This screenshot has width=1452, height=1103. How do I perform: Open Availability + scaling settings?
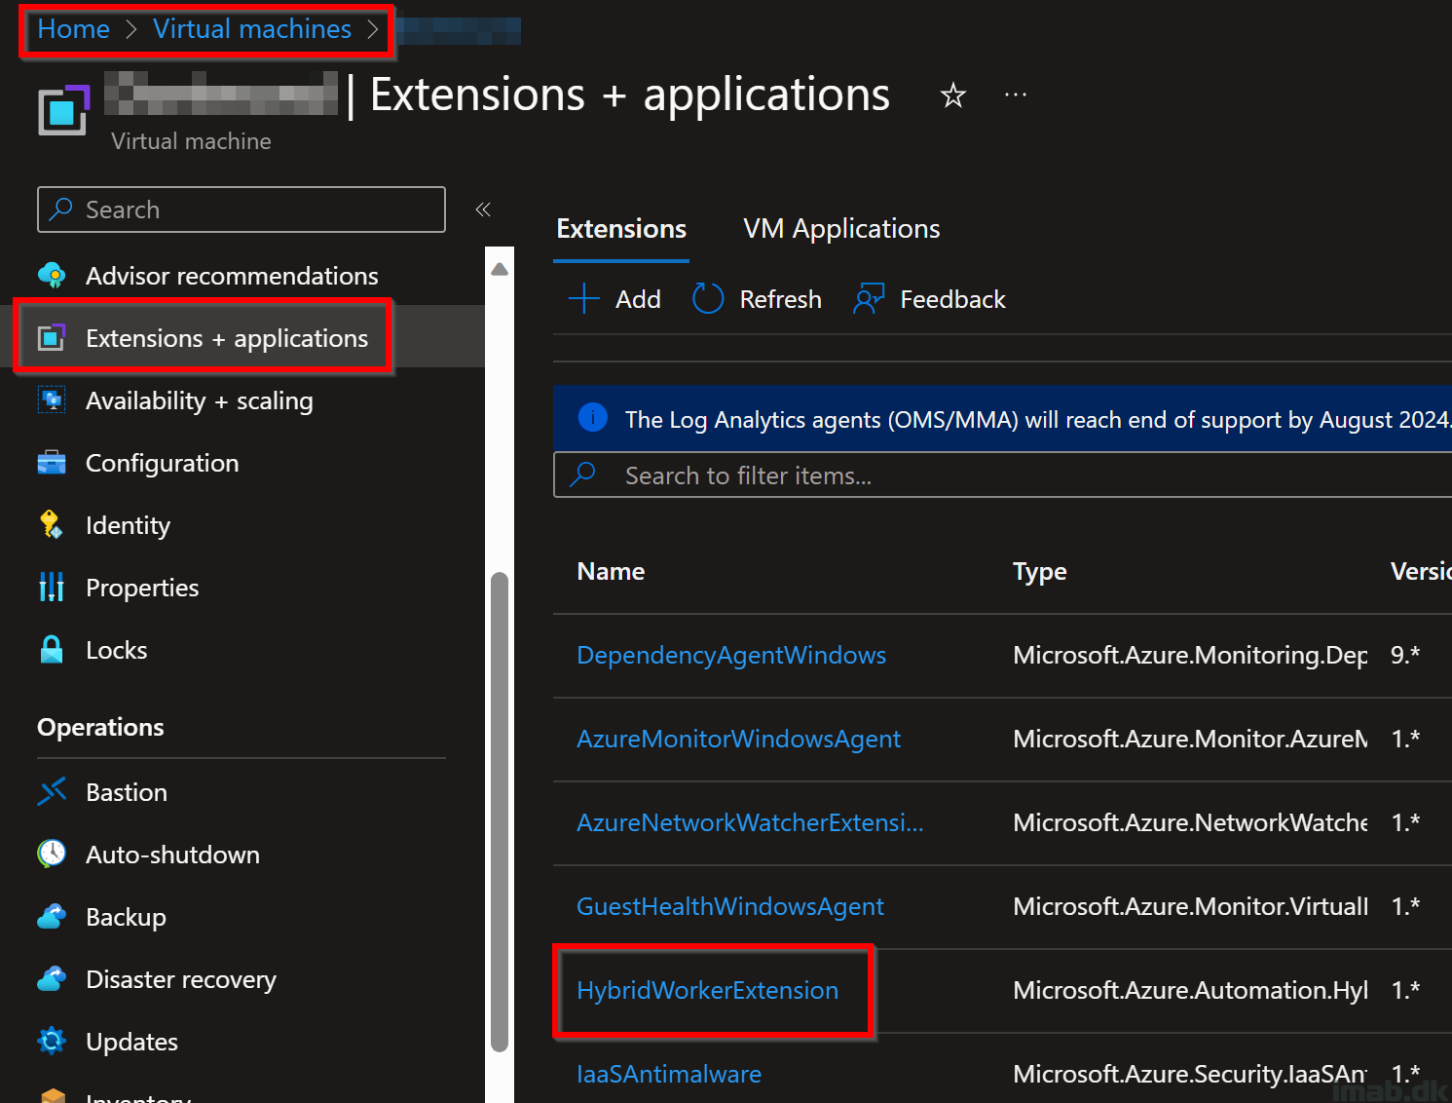[x=200, y=400]
